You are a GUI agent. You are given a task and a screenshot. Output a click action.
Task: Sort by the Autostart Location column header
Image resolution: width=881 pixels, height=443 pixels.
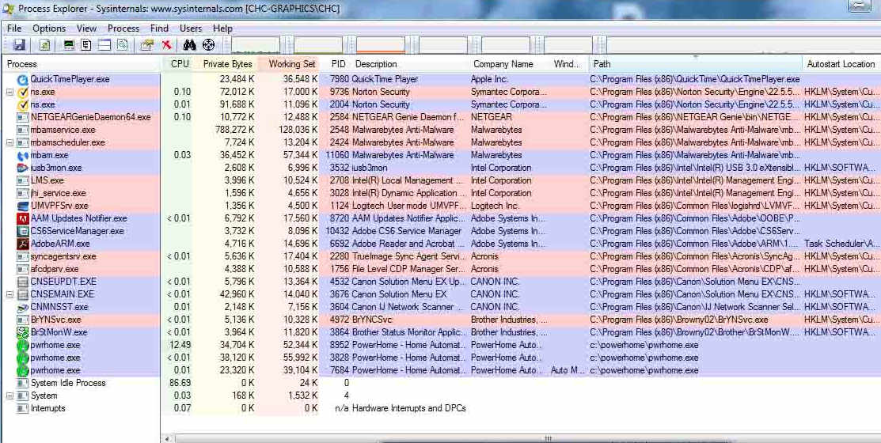click(841, 64)
